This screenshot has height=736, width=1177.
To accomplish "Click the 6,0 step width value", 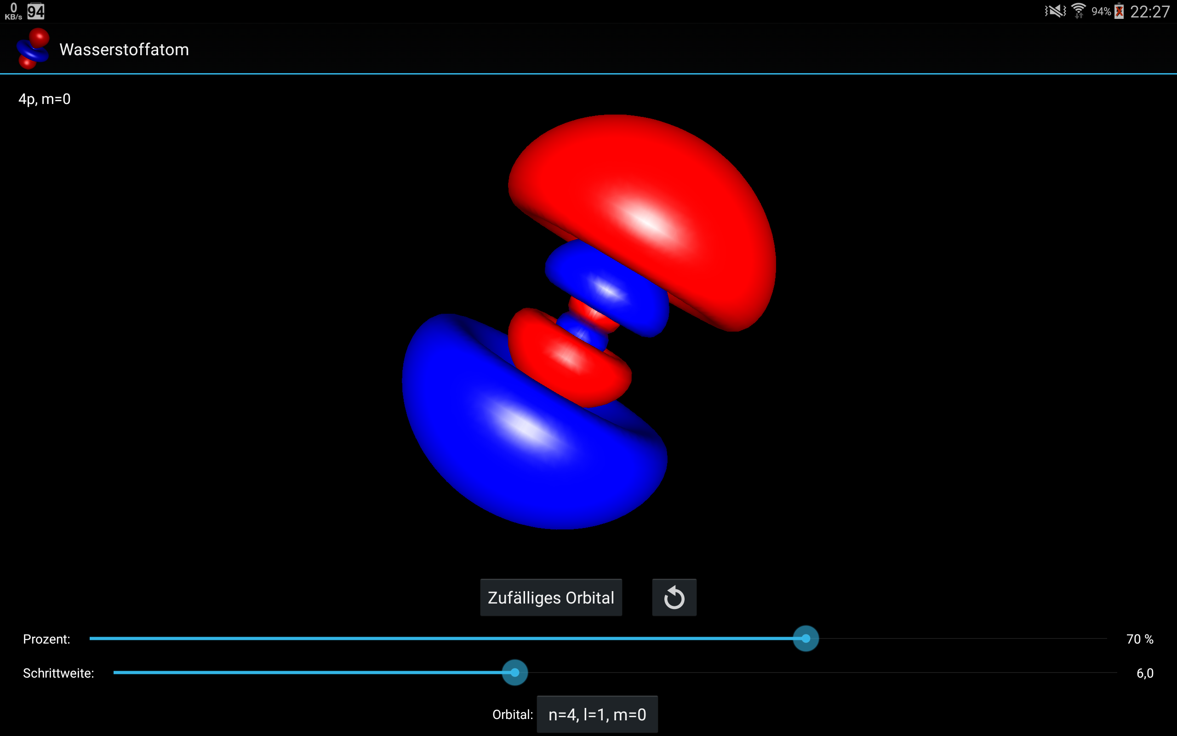I will [1145, 673].
